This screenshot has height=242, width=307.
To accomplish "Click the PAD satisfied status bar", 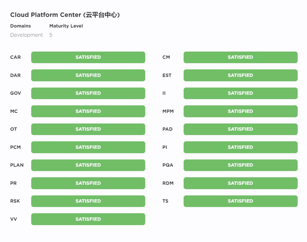I will click(240, 129).
